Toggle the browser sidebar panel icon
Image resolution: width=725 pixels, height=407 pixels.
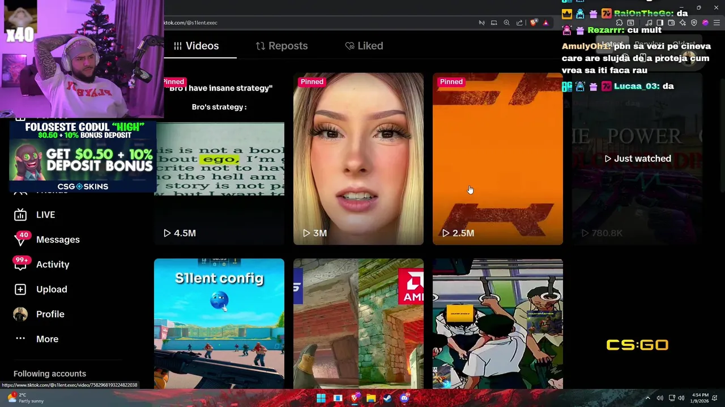pyautogui.click(x=660, y=23)
